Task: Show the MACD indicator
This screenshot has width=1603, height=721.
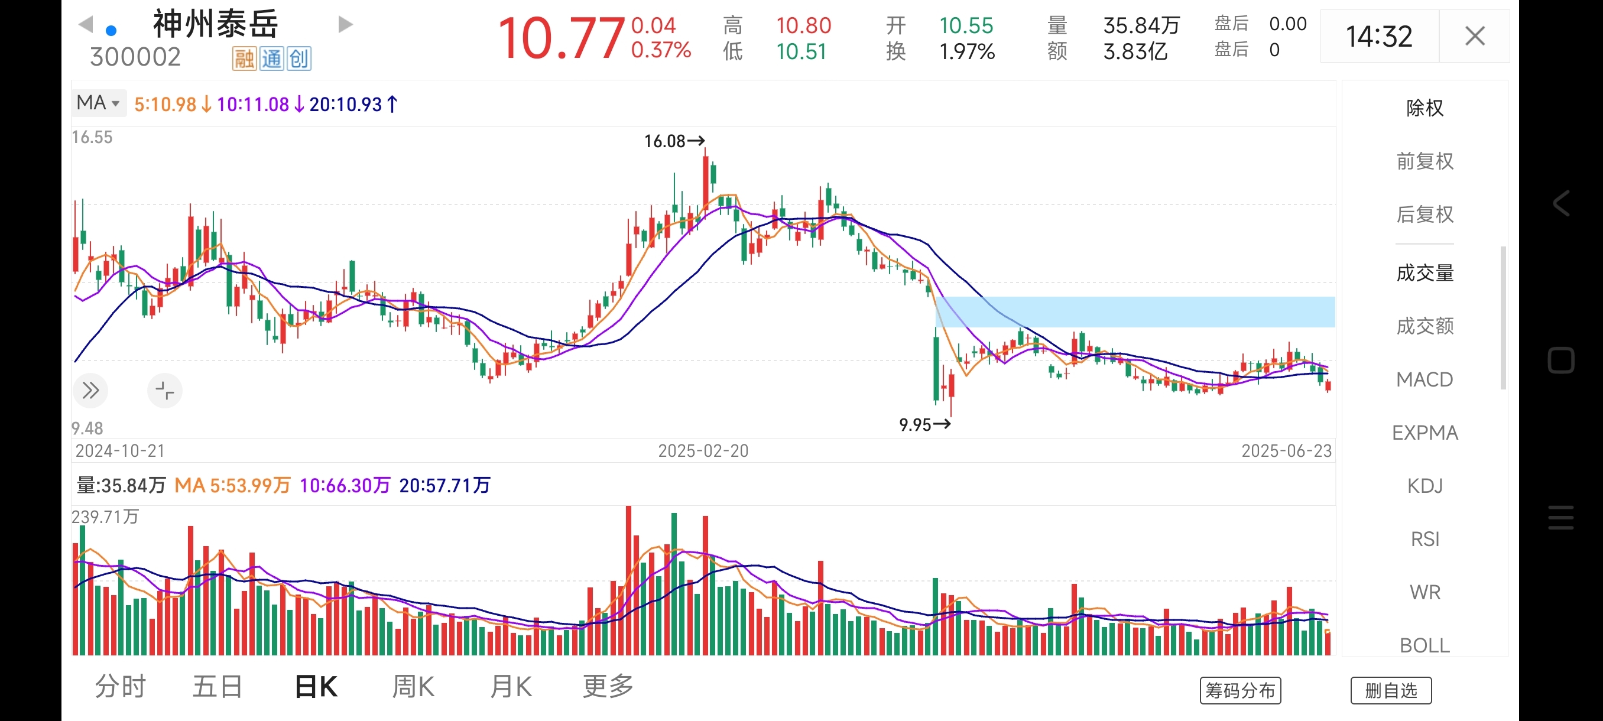Action: 1424,379
